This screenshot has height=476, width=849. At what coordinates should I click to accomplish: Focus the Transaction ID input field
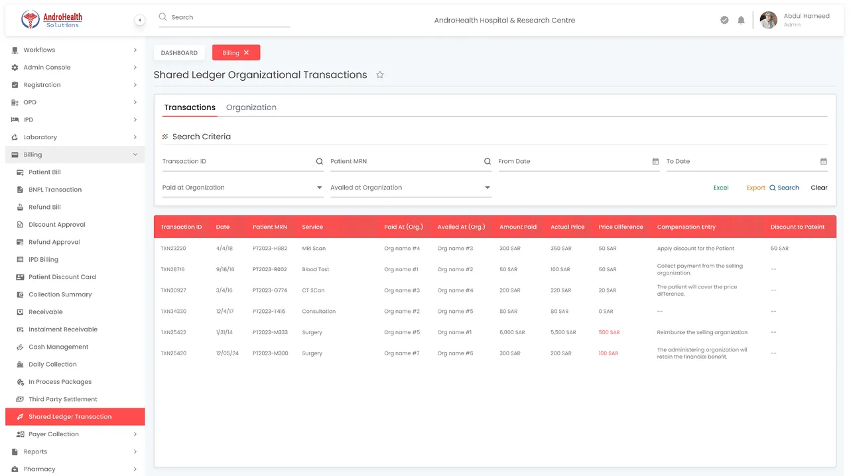(x=243, y=161)
